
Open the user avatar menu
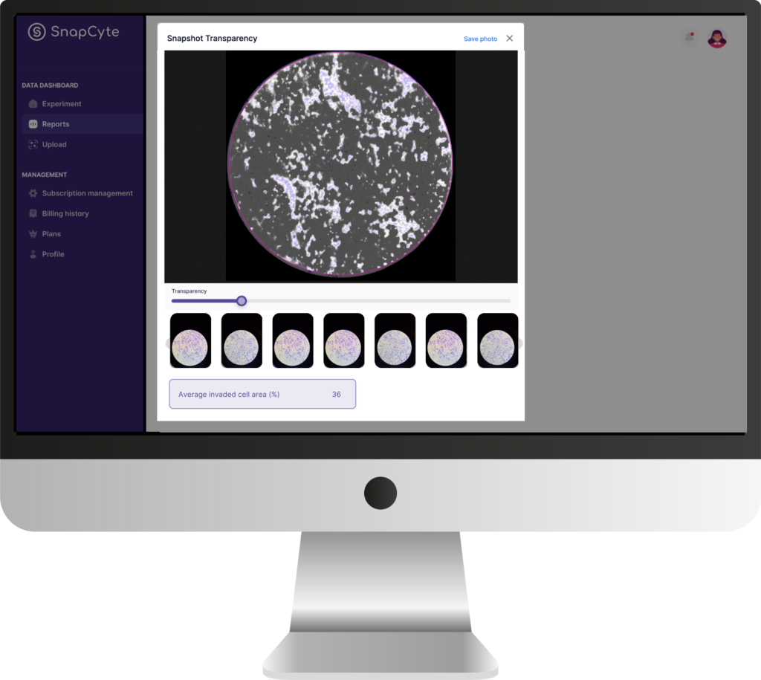click(x=717, y=39)
